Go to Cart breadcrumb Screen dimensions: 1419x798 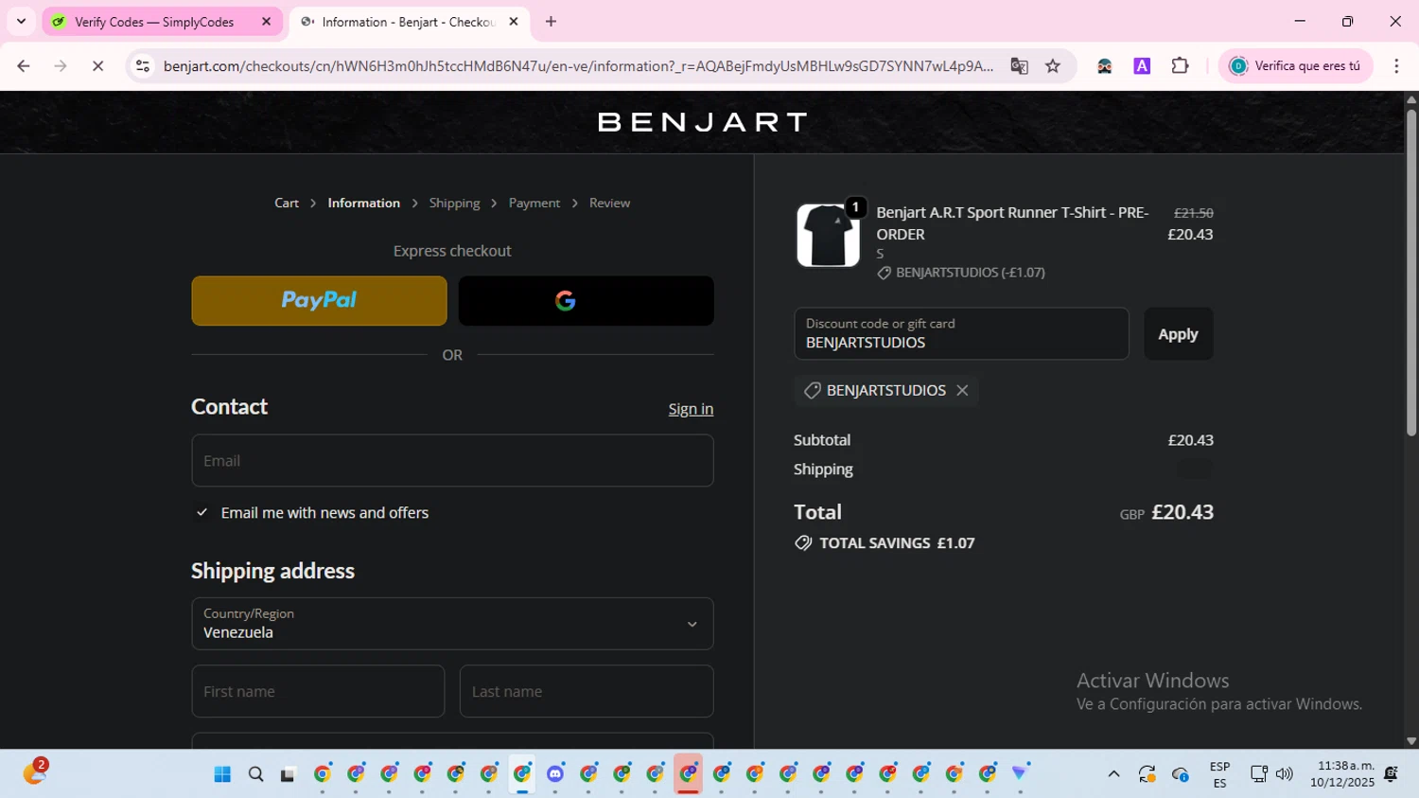pyautogui.click(x=287, y=204)
